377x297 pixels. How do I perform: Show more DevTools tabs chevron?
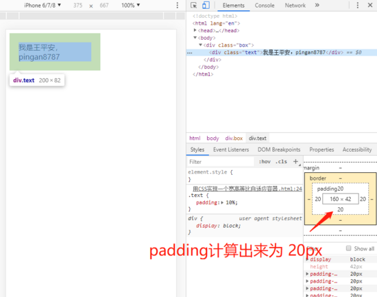317,5
